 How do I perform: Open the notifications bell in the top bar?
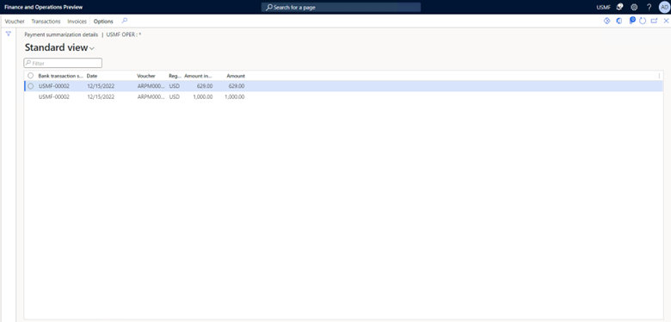click(619, 7)
